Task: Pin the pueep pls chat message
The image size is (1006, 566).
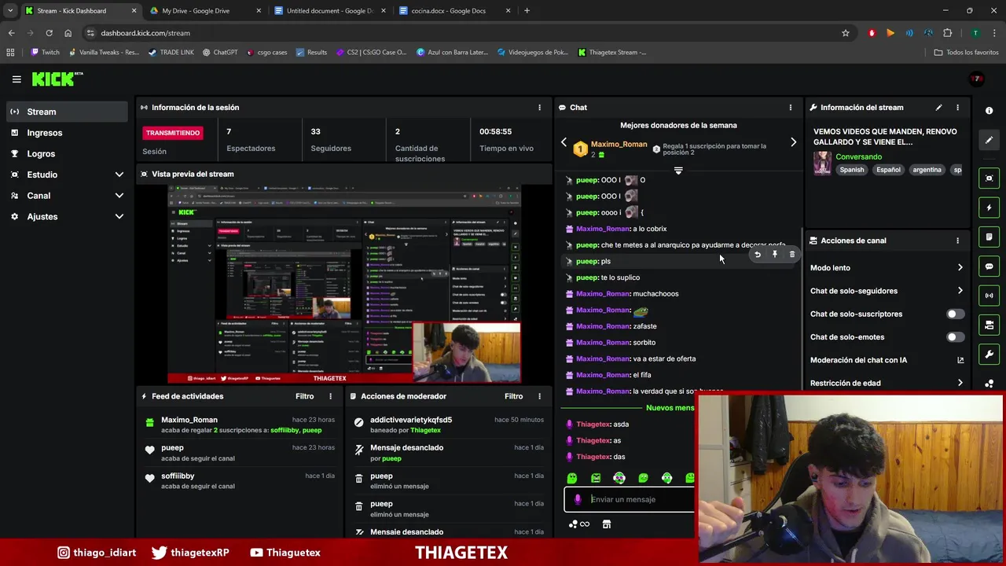Action: [x=775, y=255]
